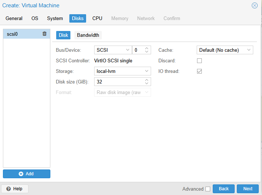Select the scsi0 disk entry
This screenshot has width=262, height=195.
(x=22, y=34)
